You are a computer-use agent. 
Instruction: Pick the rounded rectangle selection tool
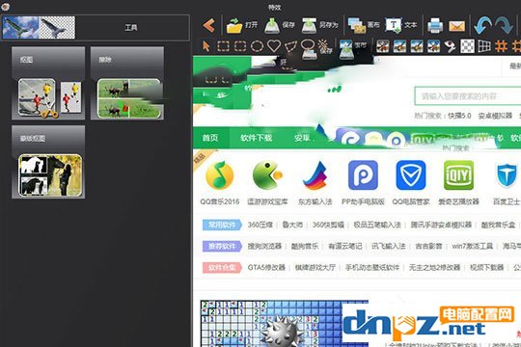pos(240,46)
